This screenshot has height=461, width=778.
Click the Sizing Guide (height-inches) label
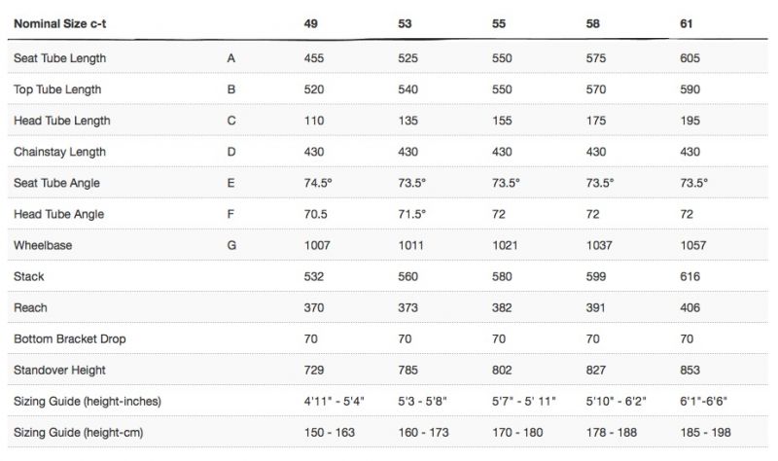coord(88,402)
